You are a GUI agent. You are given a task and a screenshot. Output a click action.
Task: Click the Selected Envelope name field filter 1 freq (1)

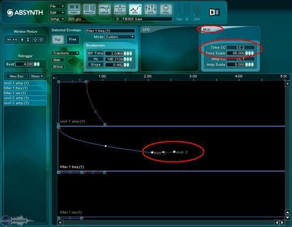[x=110, y=31]
